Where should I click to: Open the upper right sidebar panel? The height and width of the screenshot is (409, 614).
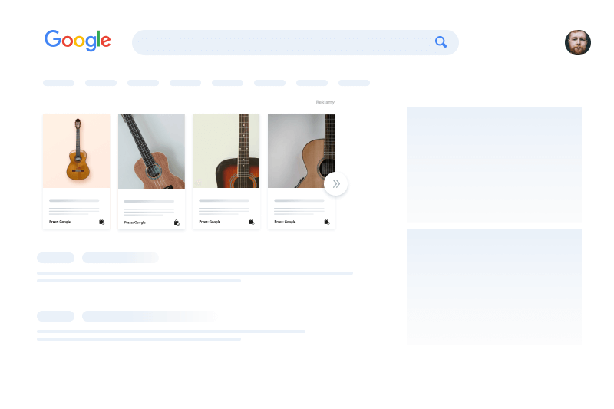[494, 164]
